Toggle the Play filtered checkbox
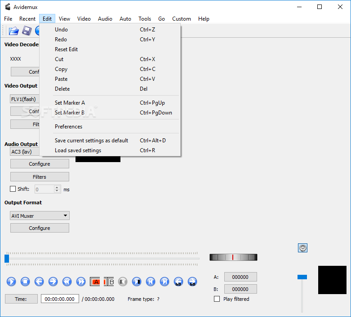 click(x=217, y=299)
